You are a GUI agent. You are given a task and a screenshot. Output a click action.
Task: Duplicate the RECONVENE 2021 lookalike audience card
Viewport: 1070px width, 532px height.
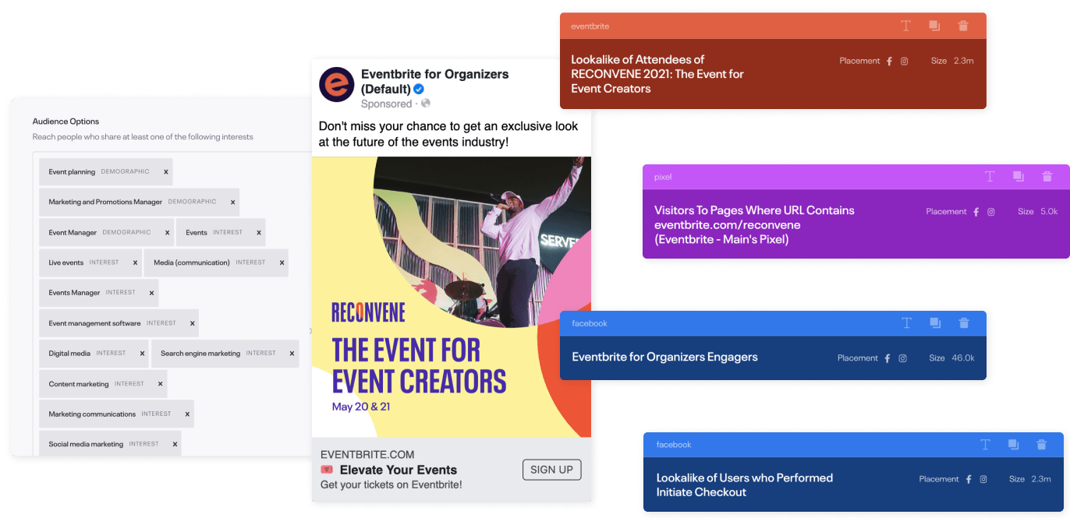click(x=934, y=26)
